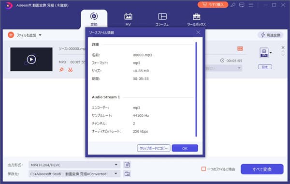Play the 00000.mp3 thumbnail preview
Screen dimensions: 290x184
pos(31,59)
